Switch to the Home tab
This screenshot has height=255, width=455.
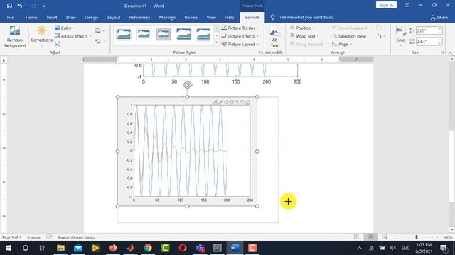[x=31, y=17]
